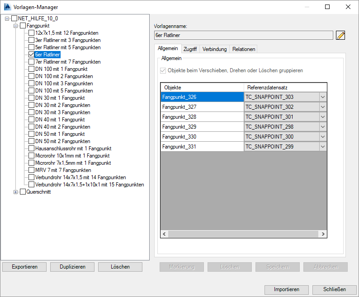Screen dimensions: 359x297
Task: Select DN 40 mit 2 Fangpunkten item
Action: (x=62, y=127)
